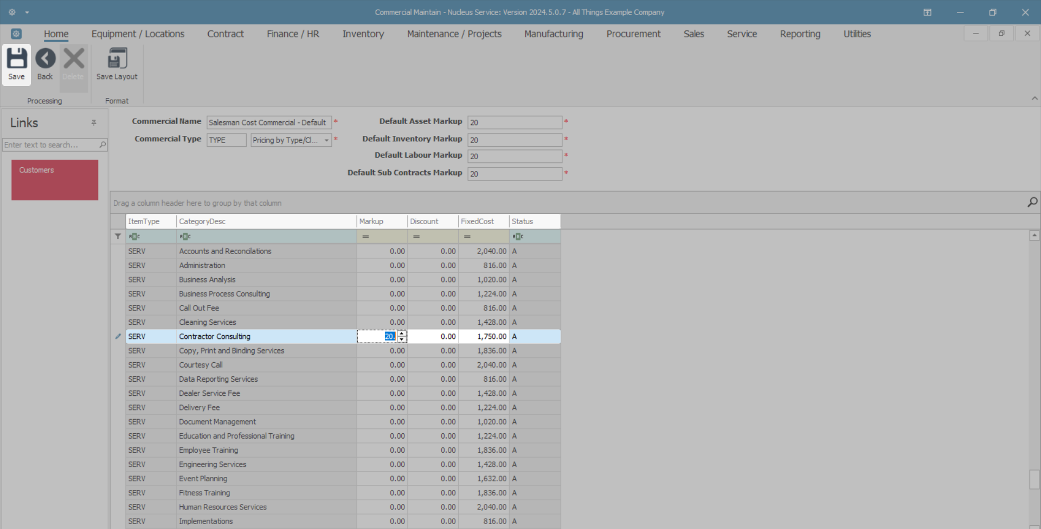1041x529 pixels.
Task: Switch to the Reporting tab
Action: point(800,34)
